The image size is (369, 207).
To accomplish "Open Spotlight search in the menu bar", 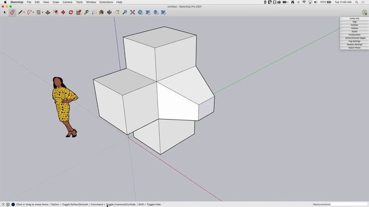I will pos(357,2).
